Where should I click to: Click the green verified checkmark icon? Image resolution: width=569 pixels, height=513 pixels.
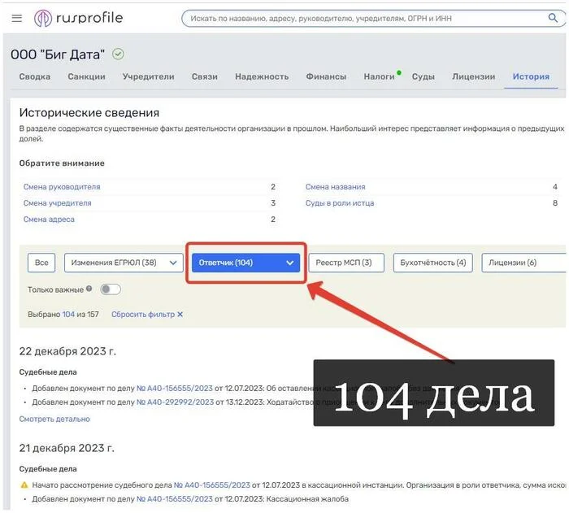pos(118,54)
